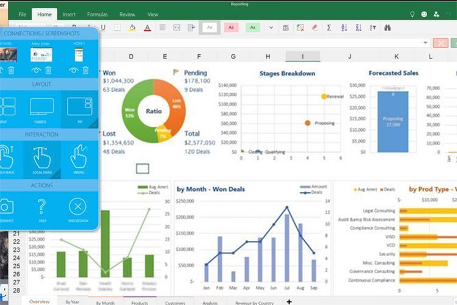Expand the cell styles gallery chevron
Image resolution: width=457 pixels, height=305 pixels.
pos(271,27)
